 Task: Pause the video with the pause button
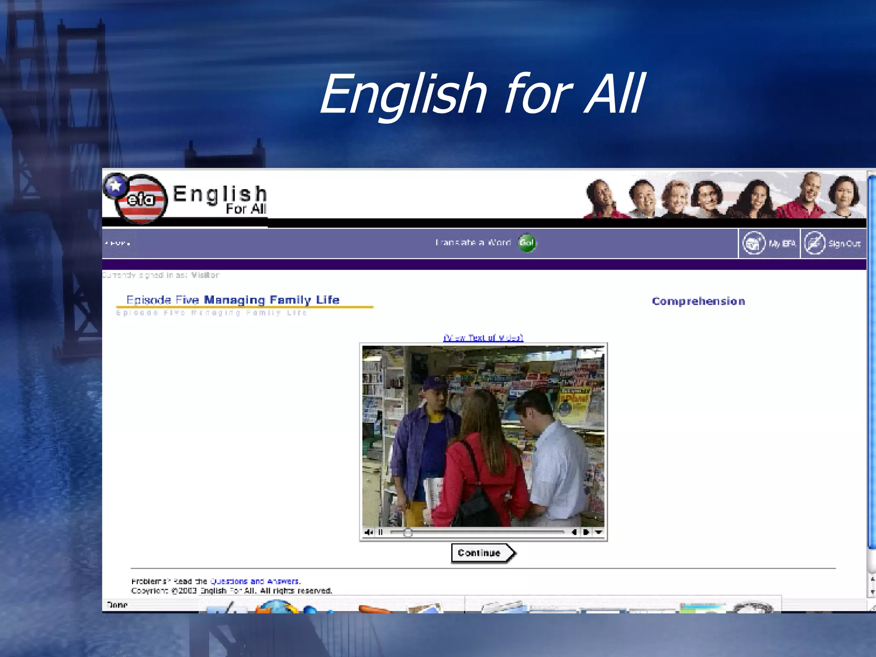pyautogui.click(x=380, y=532)
